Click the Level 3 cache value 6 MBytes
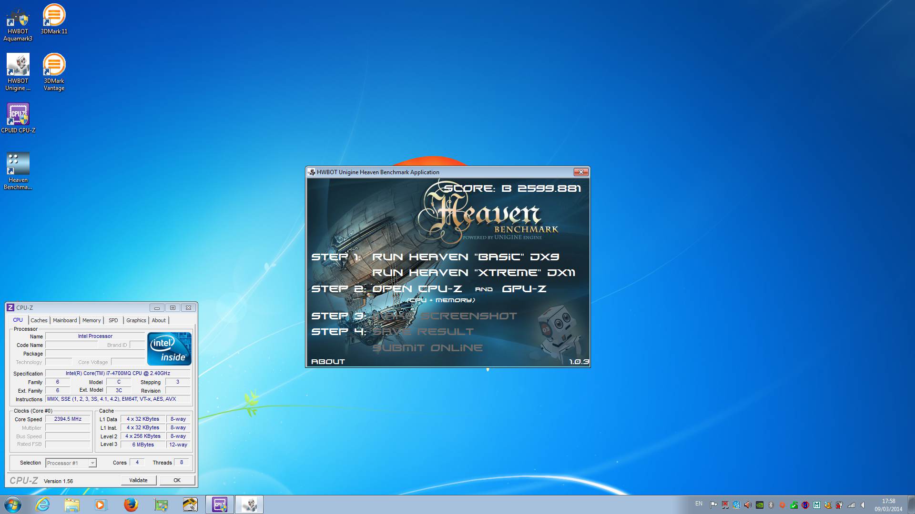The width and height of the screenshot is (915, 514). pyautogui.click(x=143, y=445)
